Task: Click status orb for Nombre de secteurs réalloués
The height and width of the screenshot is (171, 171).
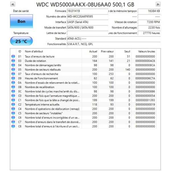Action: click(x=13, y=70)
